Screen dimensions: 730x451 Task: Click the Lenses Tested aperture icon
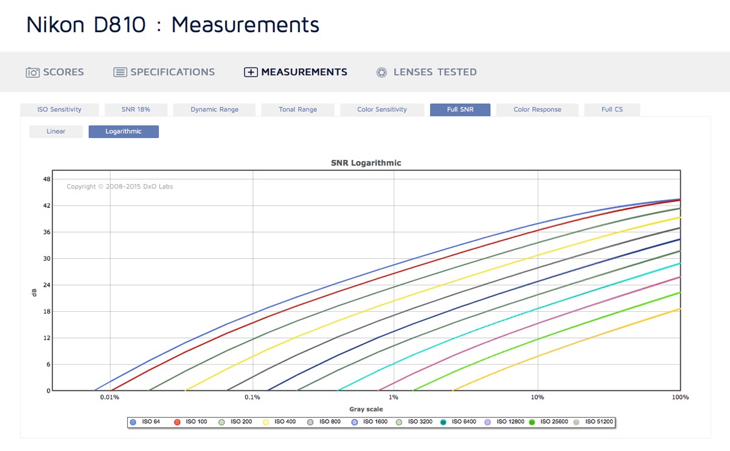click(381, 72)
